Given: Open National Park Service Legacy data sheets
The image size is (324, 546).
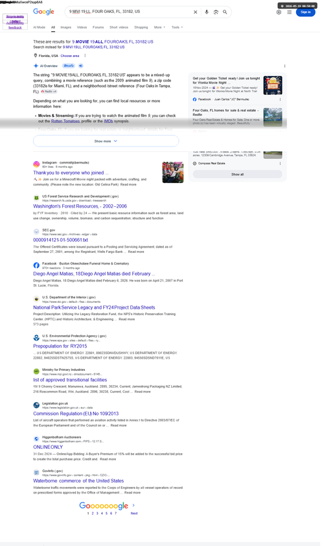Looking at the screenshot, I should click(x=94, y=307).
